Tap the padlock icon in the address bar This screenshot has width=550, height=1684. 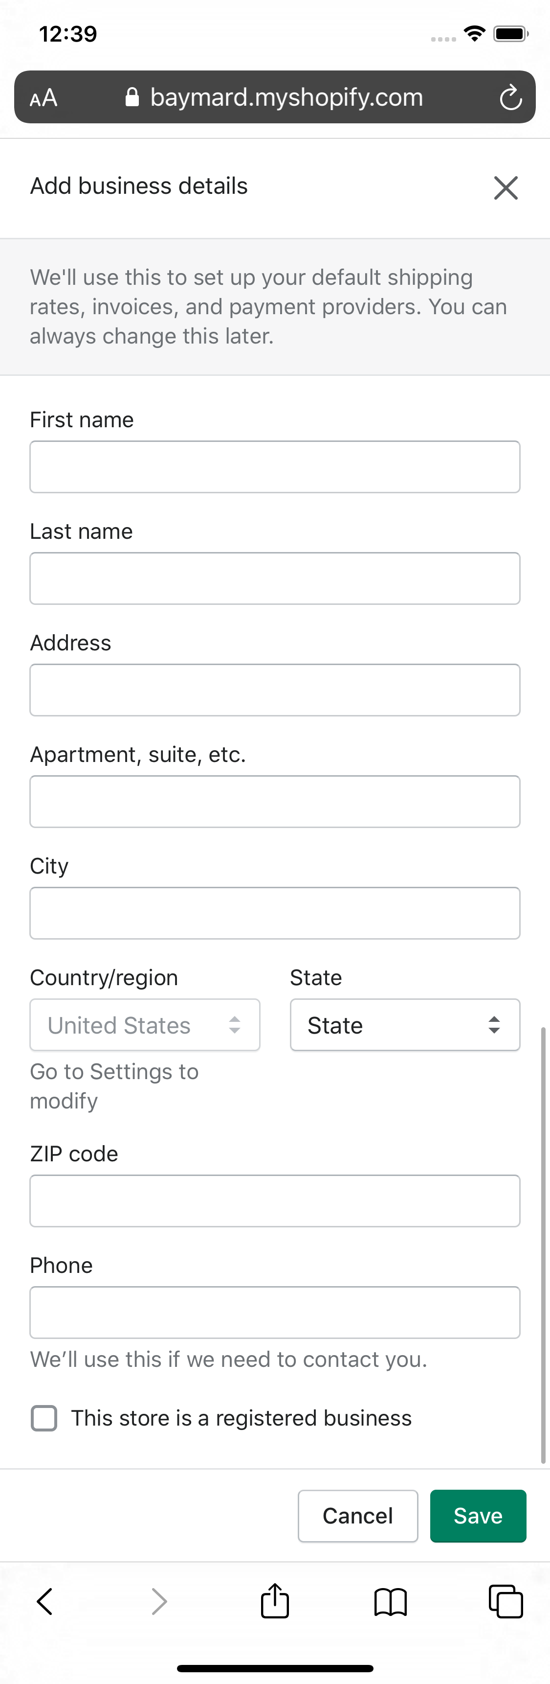pos(132,96)
